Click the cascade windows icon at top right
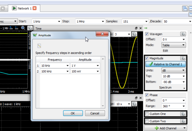 pyautogui.click(x=185, y=9)
